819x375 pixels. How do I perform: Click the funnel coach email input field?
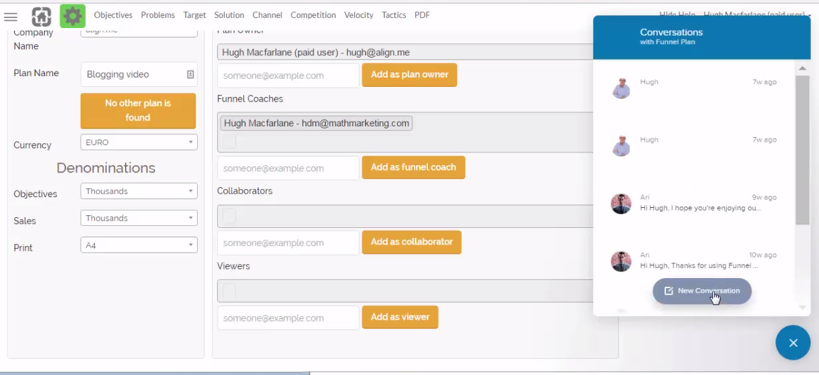click(x=288, y=168)
